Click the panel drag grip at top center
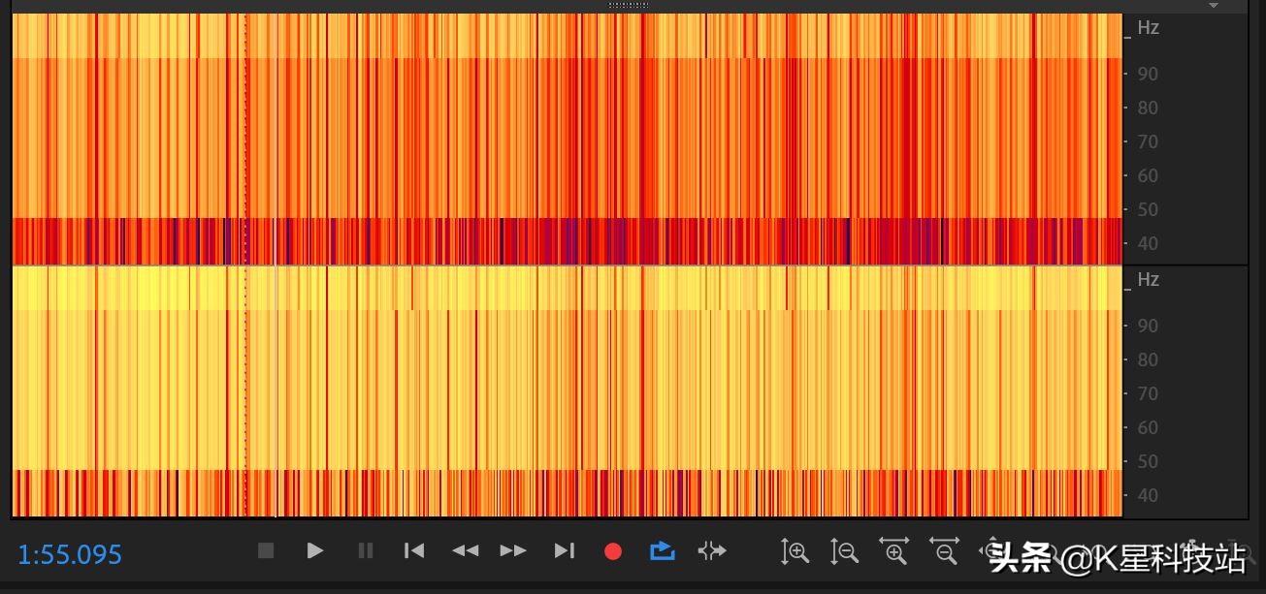 click(629, 5)
